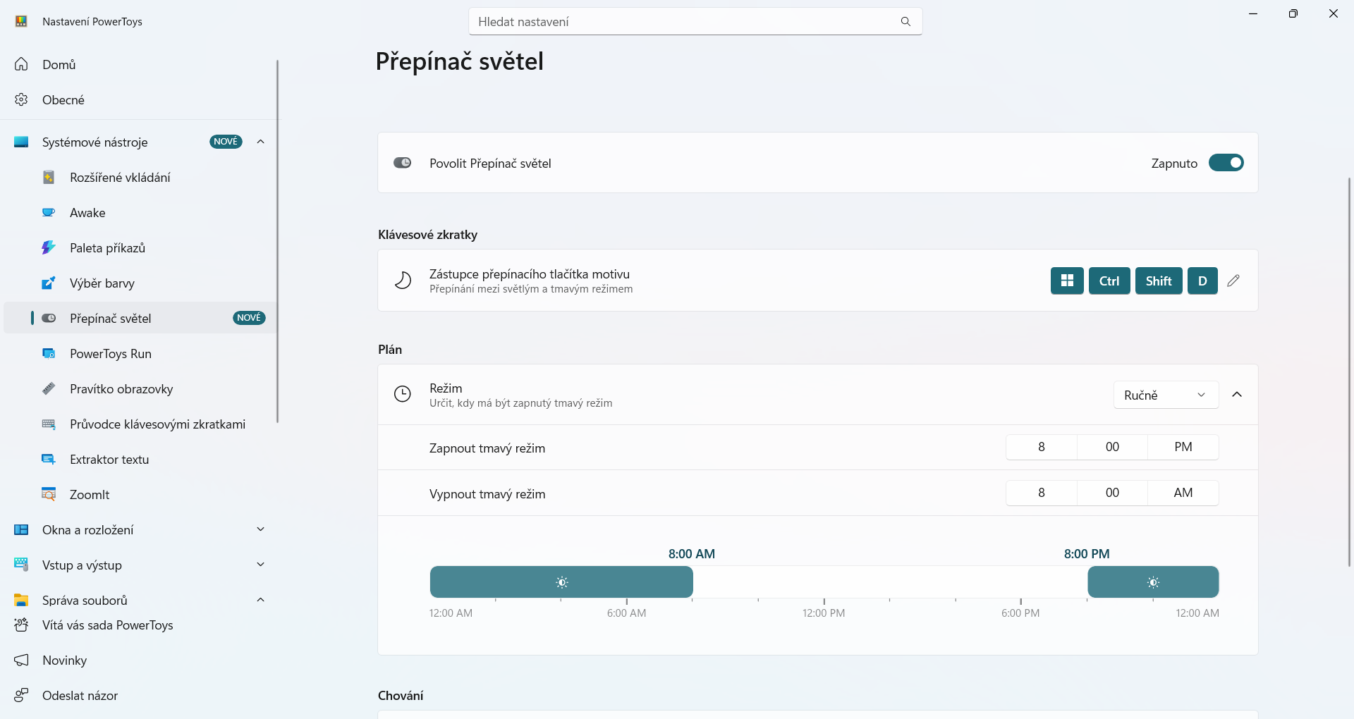1354x719 pixels.
Task: Expand the Okna a rozložení group
Action: click(260, 529)
